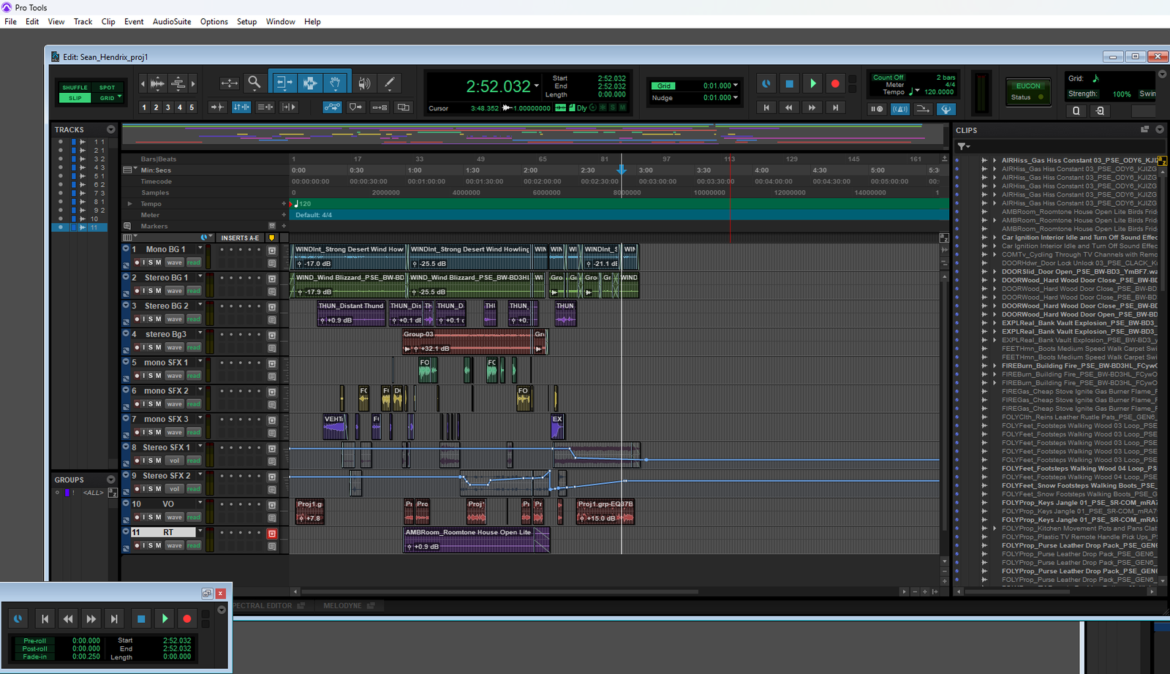The image size is (1170, 674).
Task: Open the main counter format dropdown
Action: coord(537,86)
